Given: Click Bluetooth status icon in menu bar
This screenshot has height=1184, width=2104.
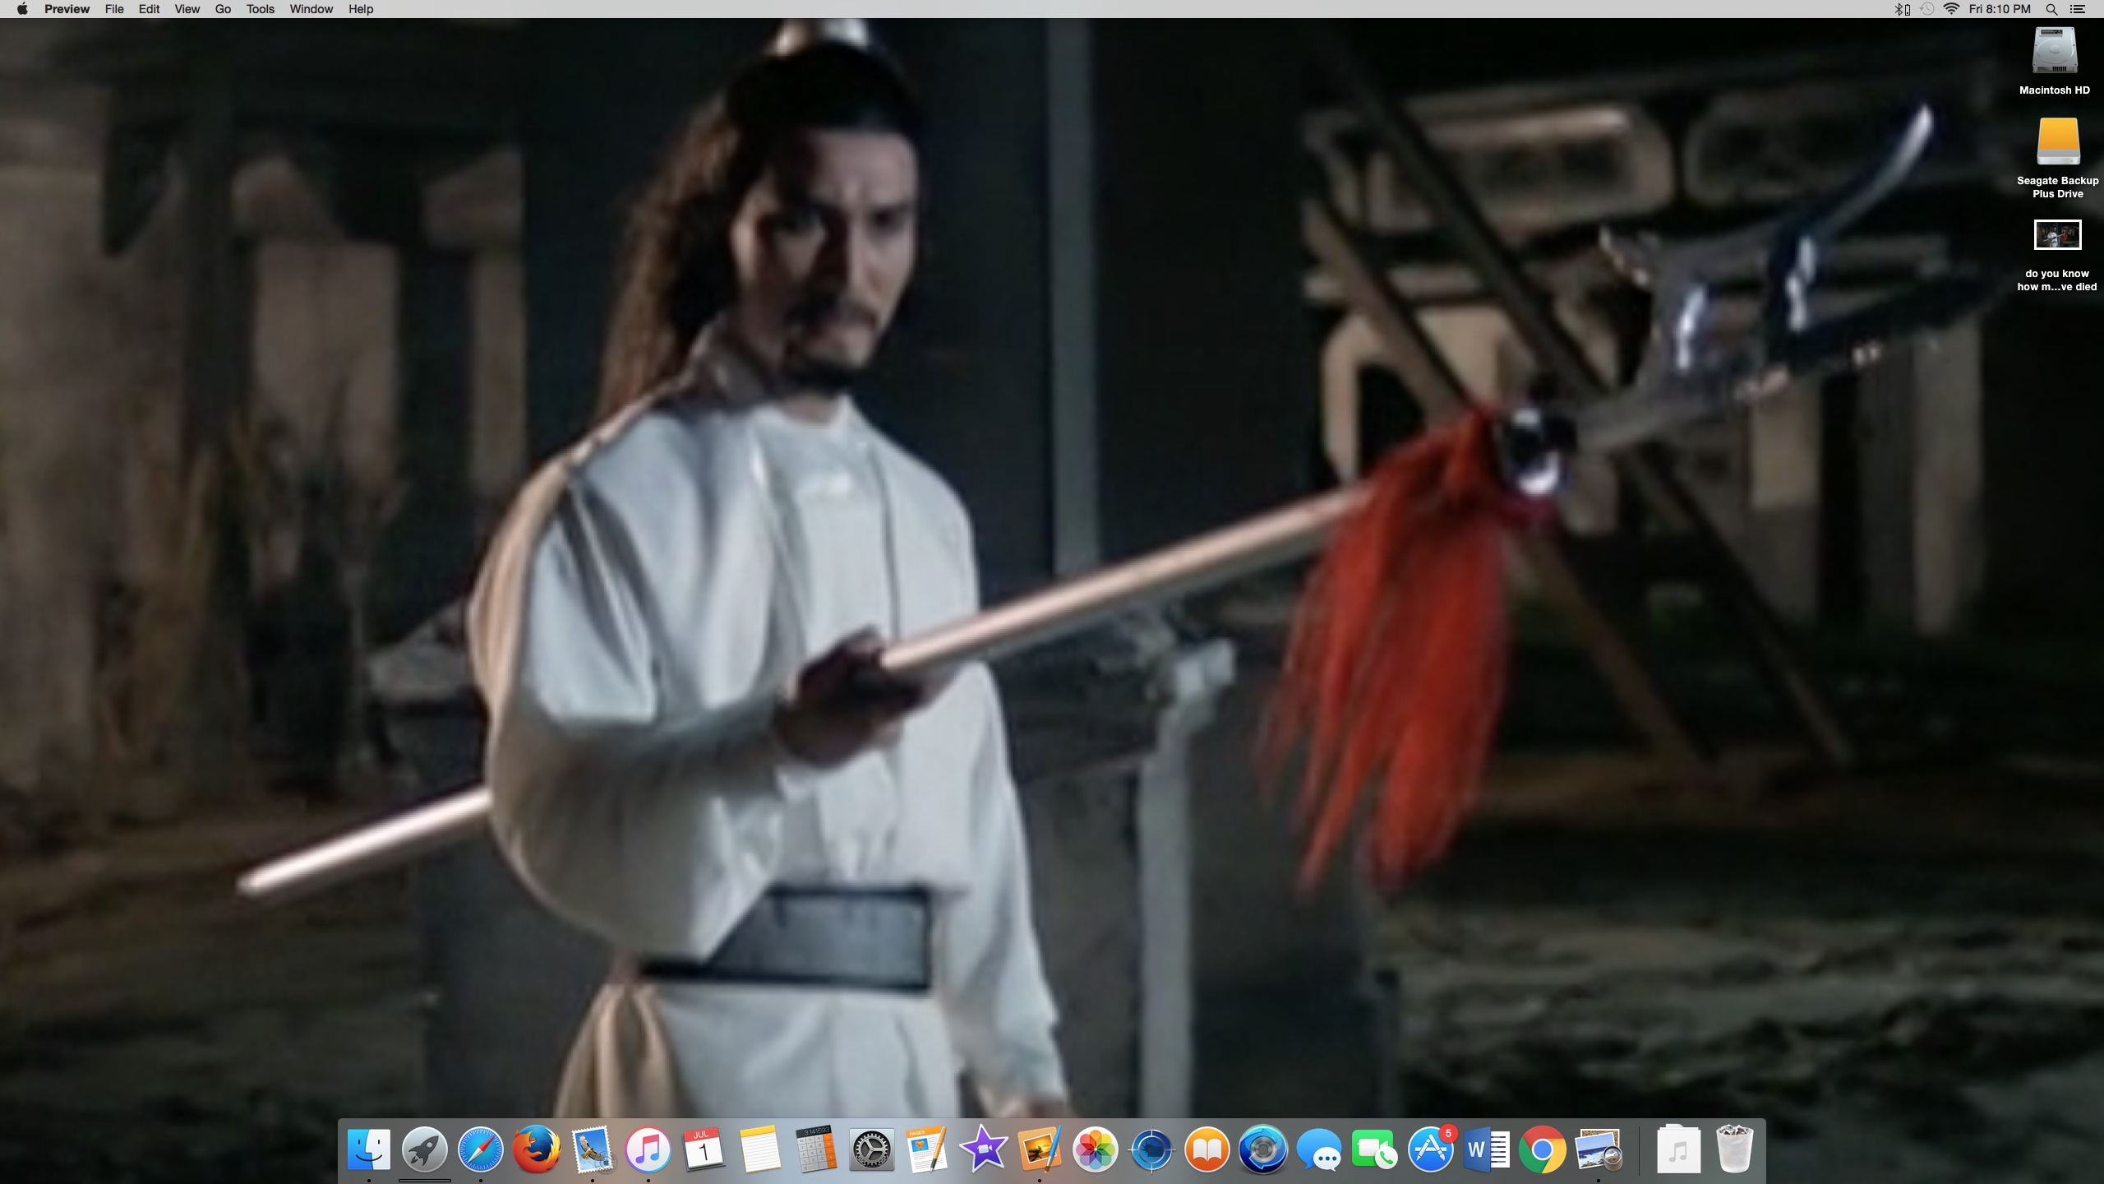Looking at the screenshot, I should pyautogui.click(x=1902, y=9).
